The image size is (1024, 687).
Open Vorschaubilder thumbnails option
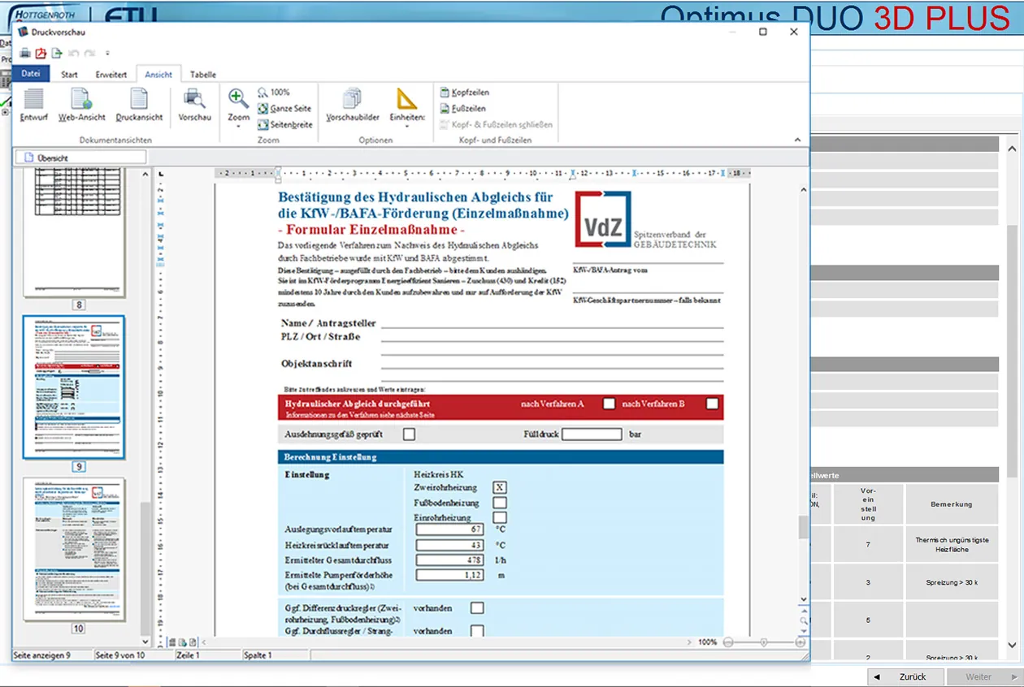[353, 105]
